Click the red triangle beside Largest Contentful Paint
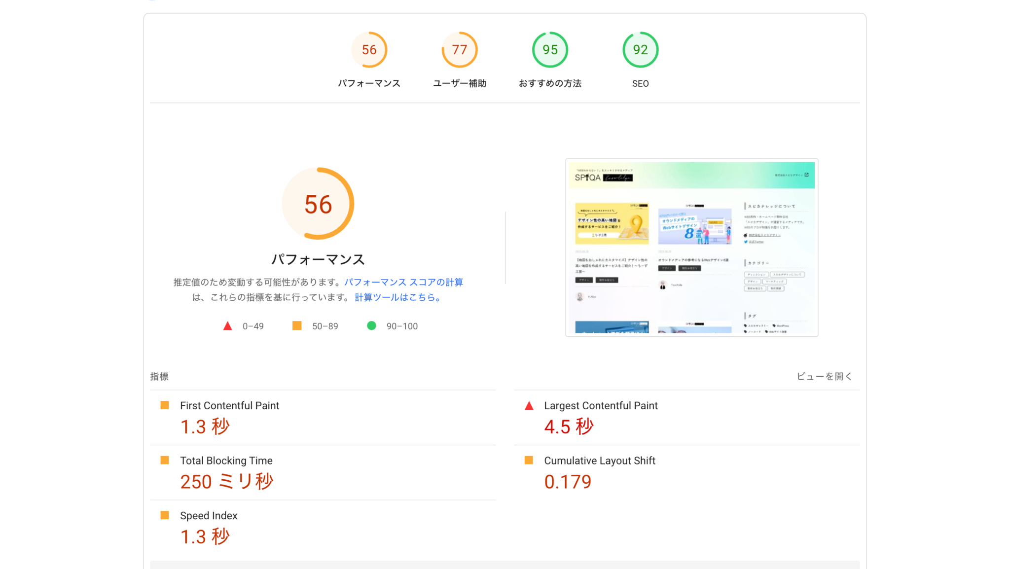 click(528, 405)
